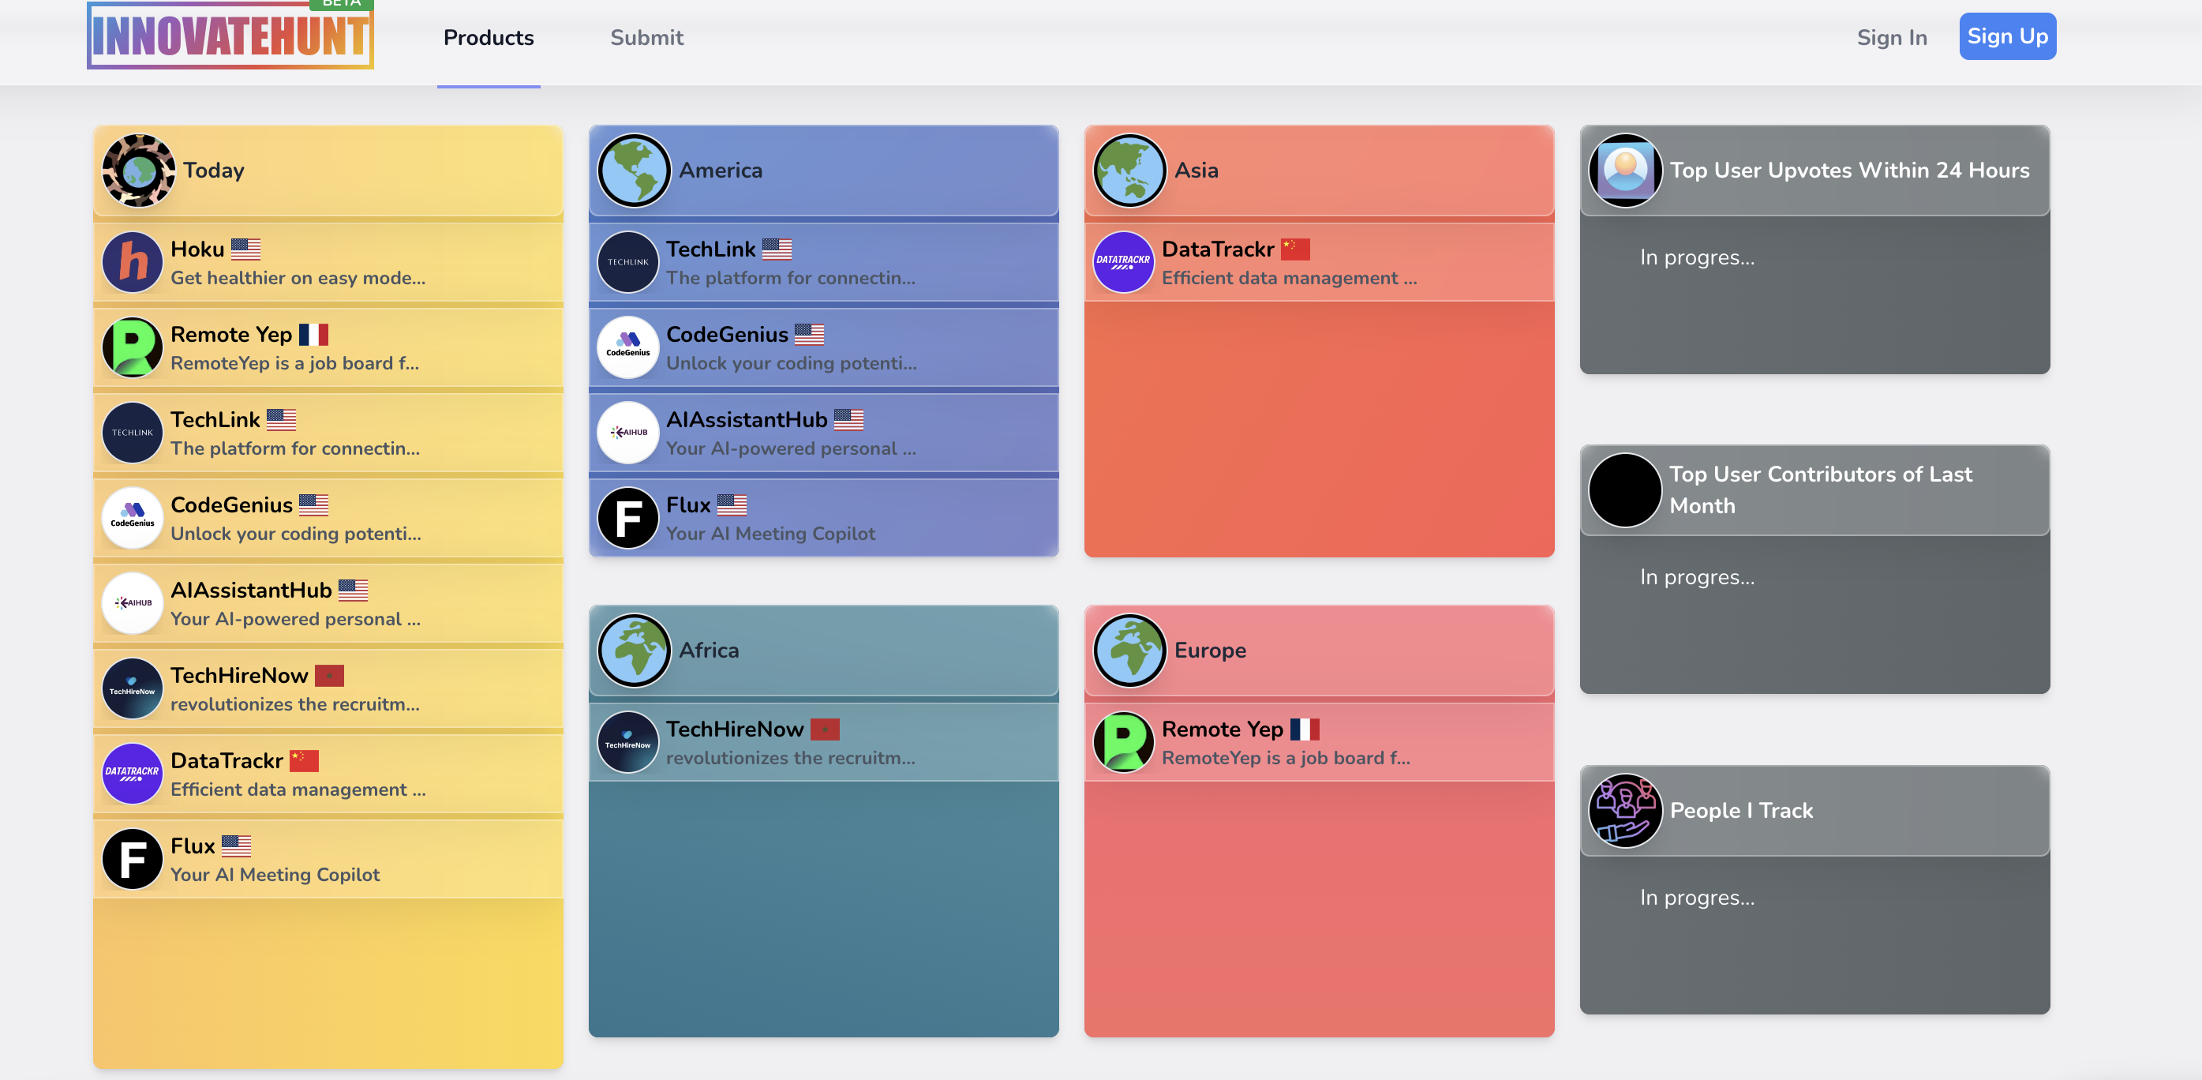This screenshot has width=2202, height=1080.
Task: Click TechHireNow logo in Today list
Action: click(133, 688)
